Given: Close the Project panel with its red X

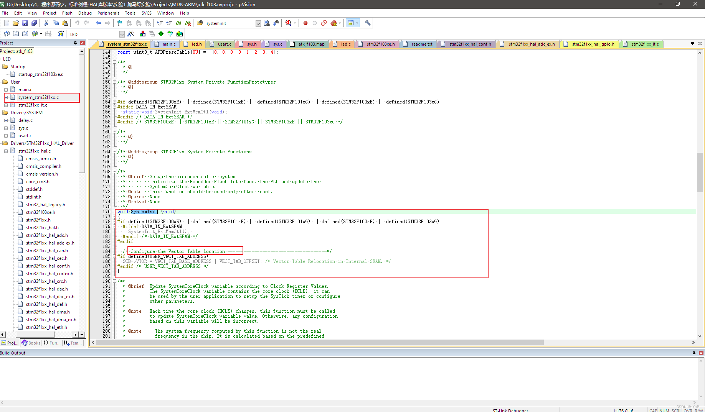Looking at the screenshot, I should [x=82, y=43].
